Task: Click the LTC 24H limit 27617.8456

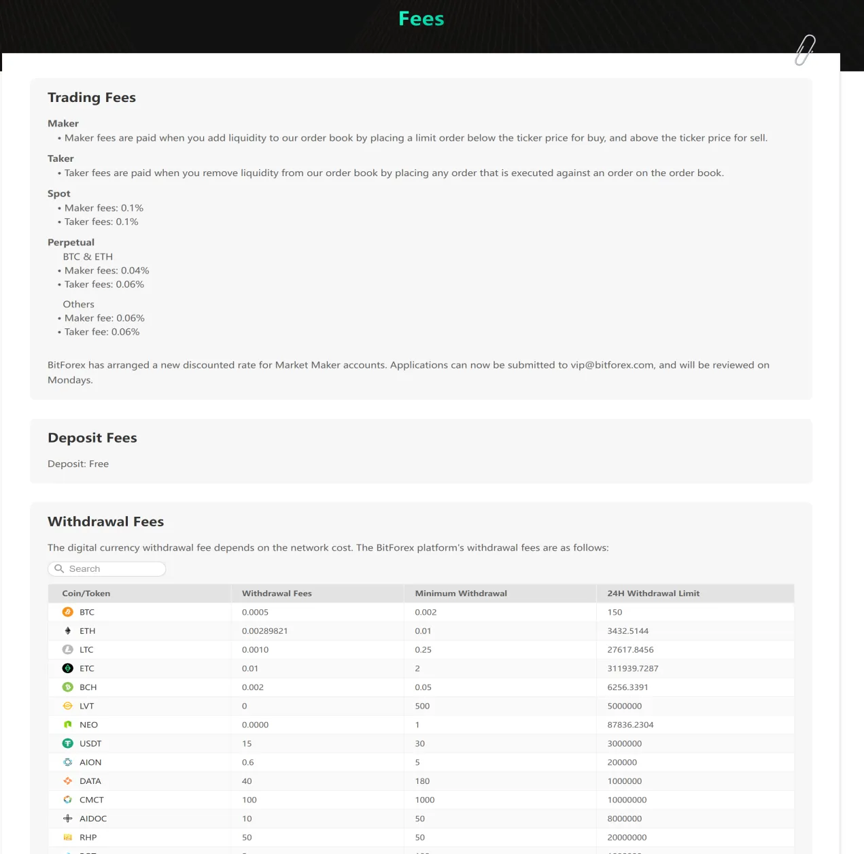Action: pyautogui.click(x=631, y=649)
